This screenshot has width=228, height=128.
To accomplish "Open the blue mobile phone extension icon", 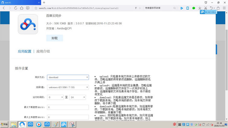I will coord(188,8).
